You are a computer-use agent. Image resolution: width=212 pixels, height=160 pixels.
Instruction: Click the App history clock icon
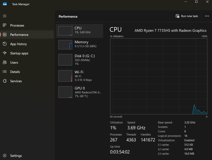pyautogui.click(x=5, y=44)
